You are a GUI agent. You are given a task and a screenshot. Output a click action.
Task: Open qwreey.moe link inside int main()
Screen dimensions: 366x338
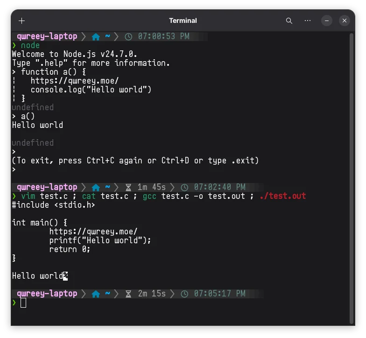pos(93,232)
